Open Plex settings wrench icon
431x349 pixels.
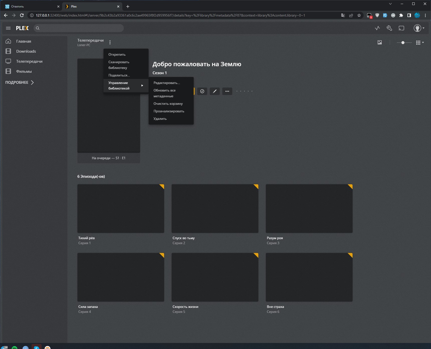tap(389, 28)
